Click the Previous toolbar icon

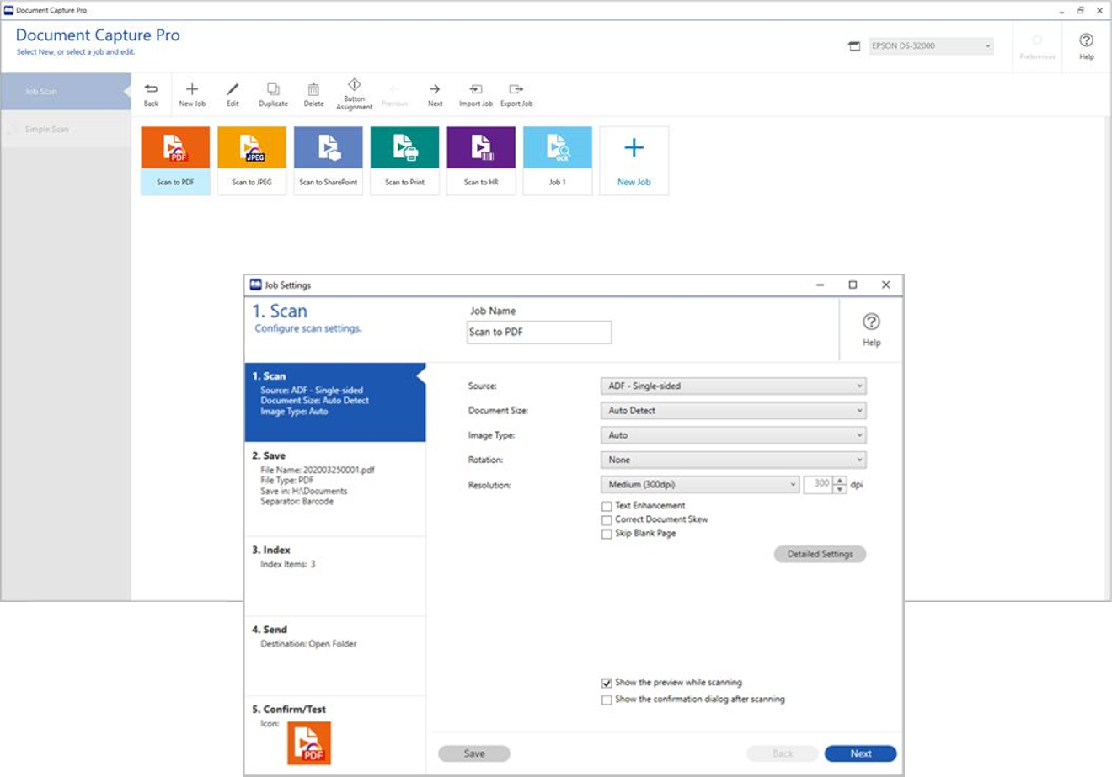[394, 94]
